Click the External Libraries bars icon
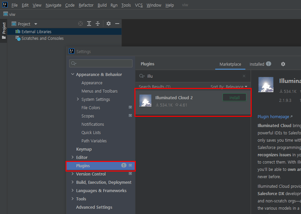 point(18,31)
